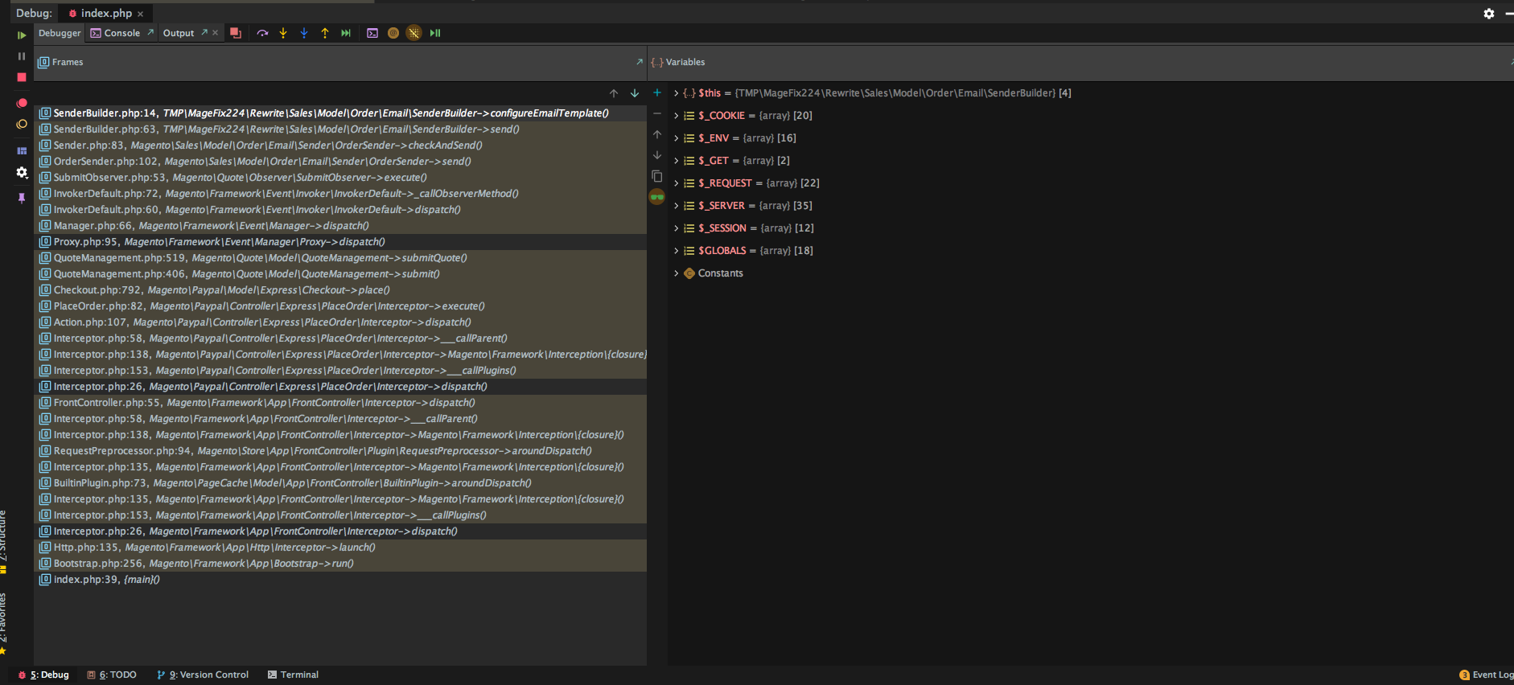
Task: Click the Run to Cursor icon
Action: [x=346, y=33]
